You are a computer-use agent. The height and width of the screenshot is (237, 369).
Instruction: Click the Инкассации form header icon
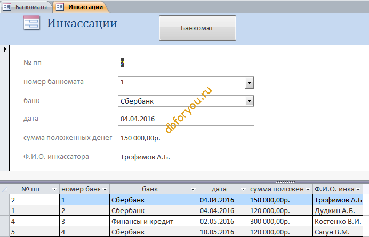pyautogui.click(x=31, y=23)
